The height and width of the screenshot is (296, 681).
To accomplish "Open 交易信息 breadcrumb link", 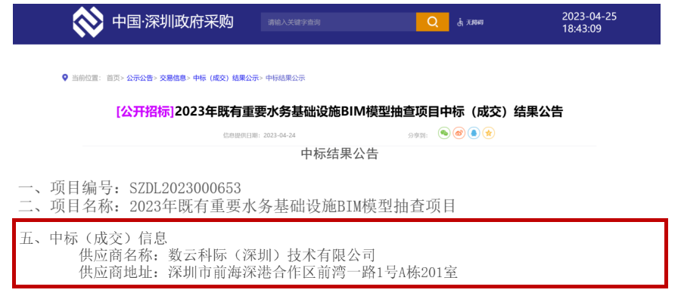I will pyautogui.click(x=173, y=78).
